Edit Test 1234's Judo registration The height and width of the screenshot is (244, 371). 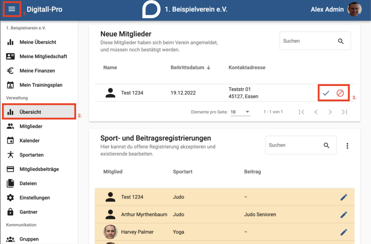pyautogui.click(x=344, y=197)
